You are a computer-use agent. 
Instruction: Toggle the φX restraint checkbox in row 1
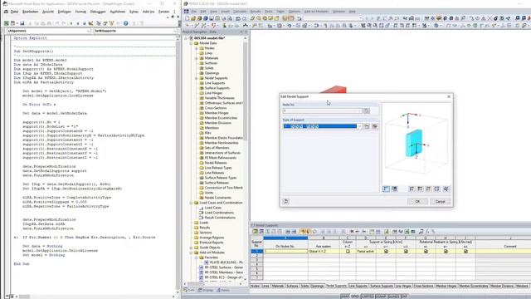[x=426, y=251]
